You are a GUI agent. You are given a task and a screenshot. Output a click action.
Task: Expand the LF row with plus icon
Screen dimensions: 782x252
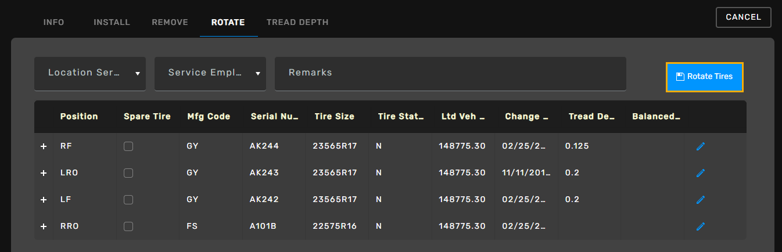(44, 200)
